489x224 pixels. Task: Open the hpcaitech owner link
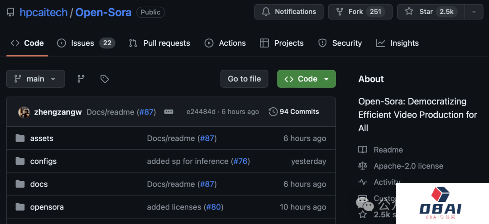coord(43,12)
